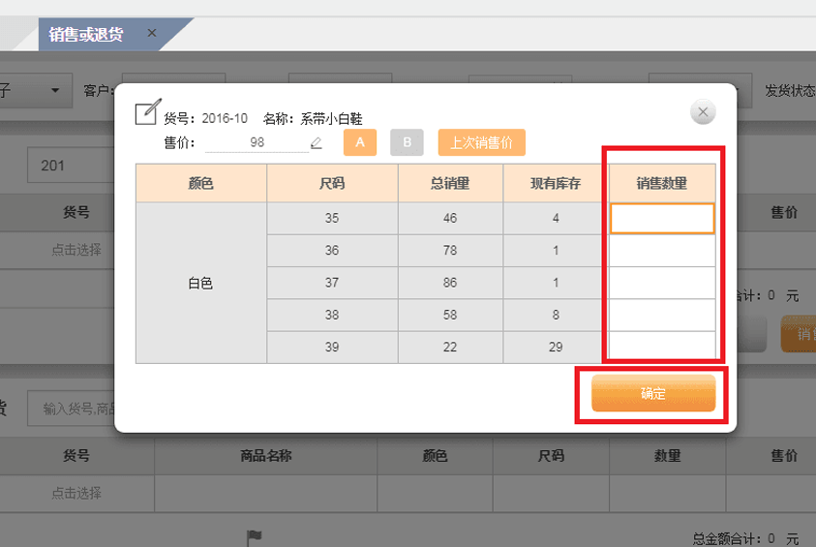Click 点击选择 in the bottom table
Viewport: 816px width, 547px height.
(76, 493)
